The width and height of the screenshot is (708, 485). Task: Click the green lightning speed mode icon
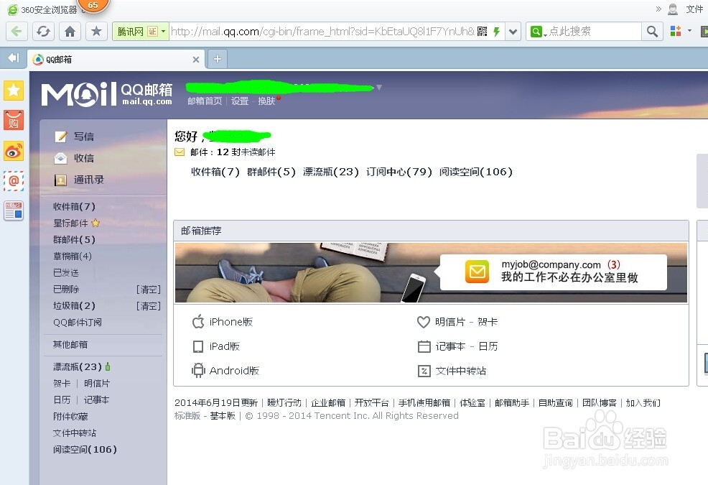pyautogui.click(x=497, y=31)
